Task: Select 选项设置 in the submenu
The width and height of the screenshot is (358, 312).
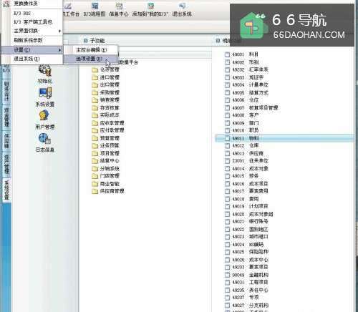Action: coord(90,59)
